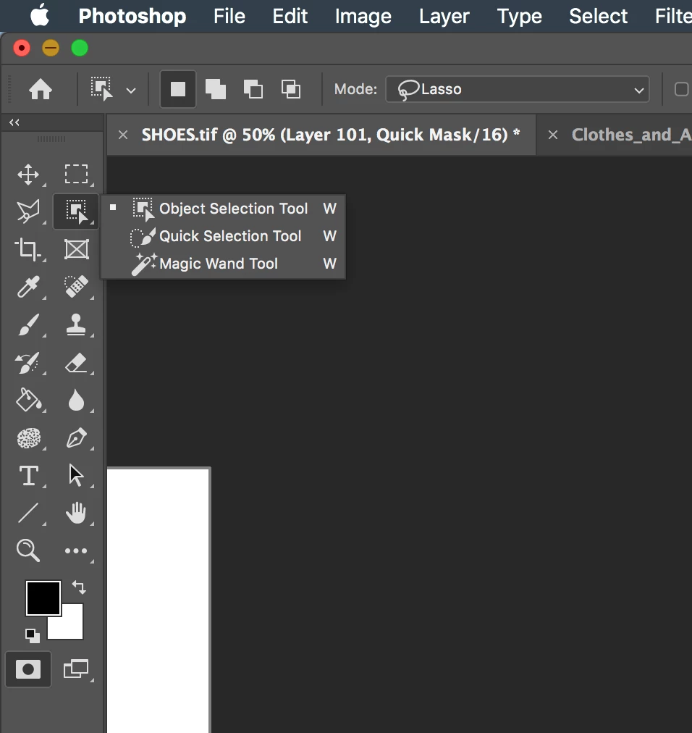This screenshot has width=692, height=733.
Task: Choose New Selection mode
Action: coord(178,89)
